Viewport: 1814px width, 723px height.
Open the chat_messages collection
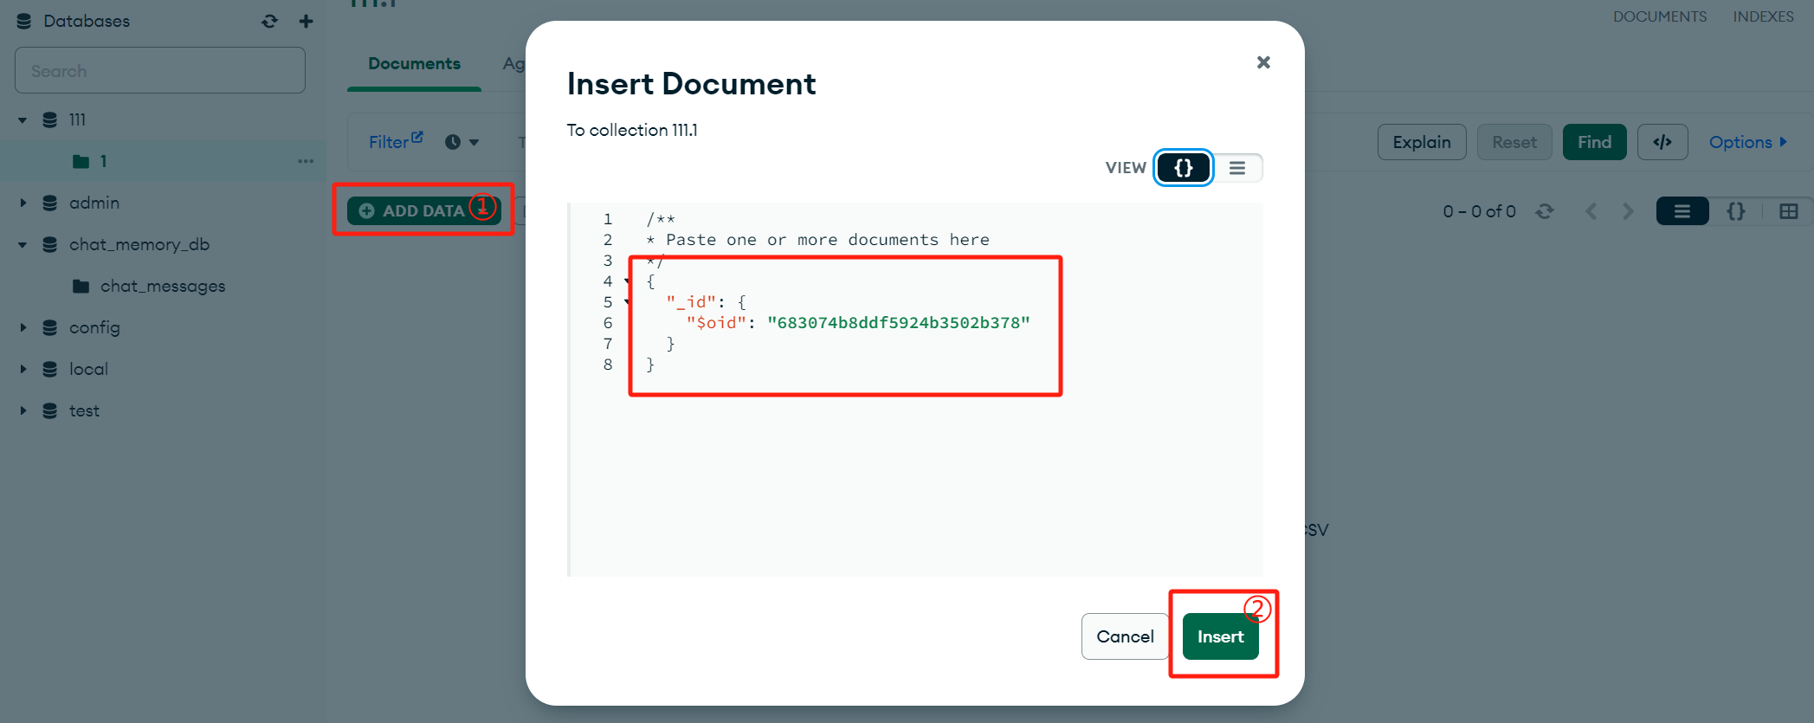click(x=162, y=286)
